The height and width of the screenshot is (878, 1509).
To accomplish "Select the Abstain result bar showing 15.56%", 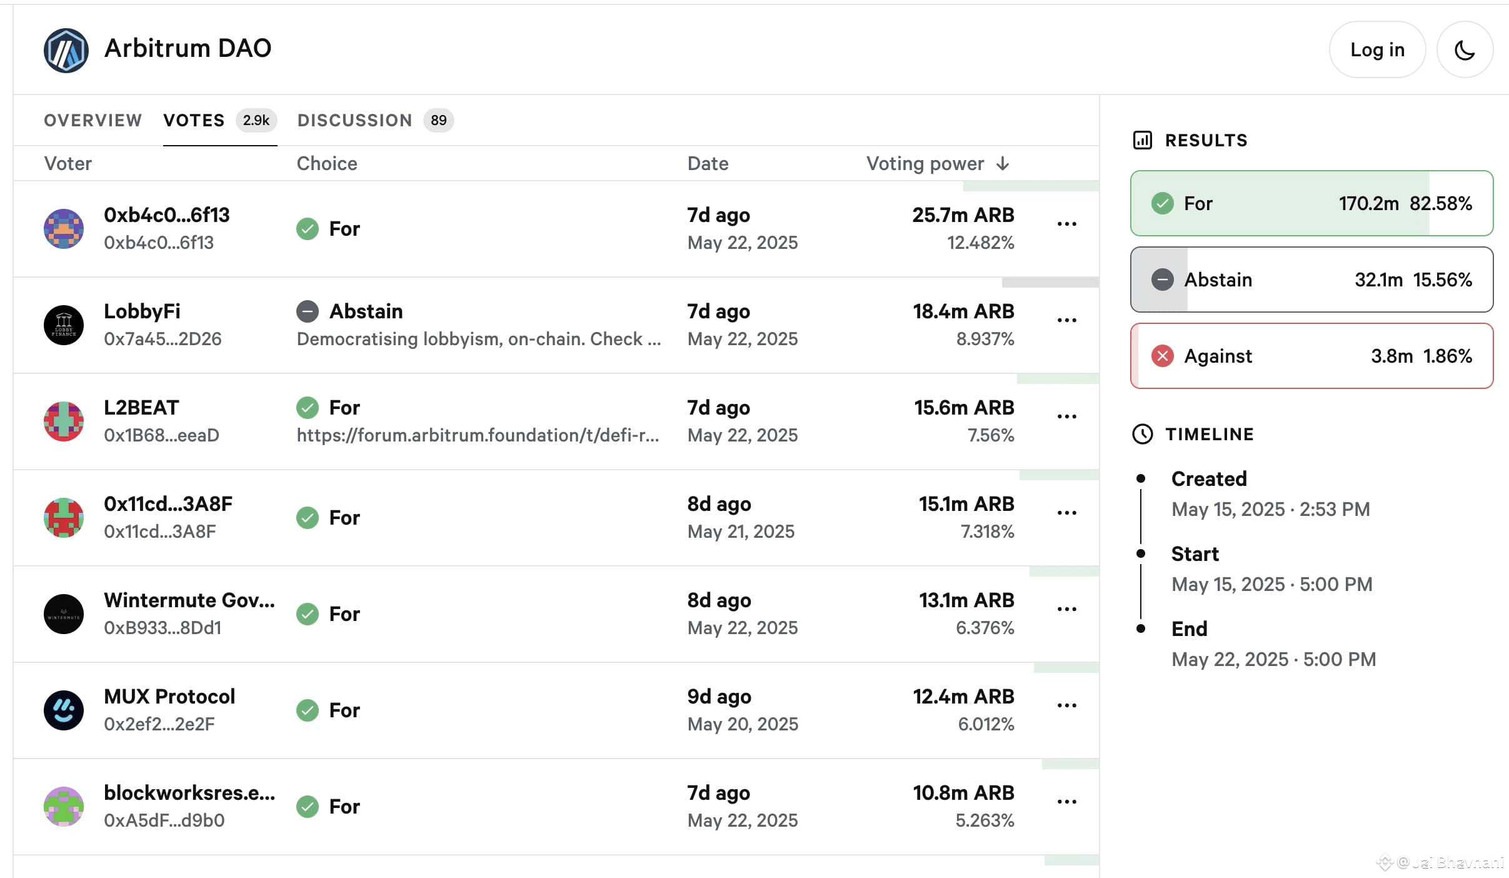I will coord(1311,280).
